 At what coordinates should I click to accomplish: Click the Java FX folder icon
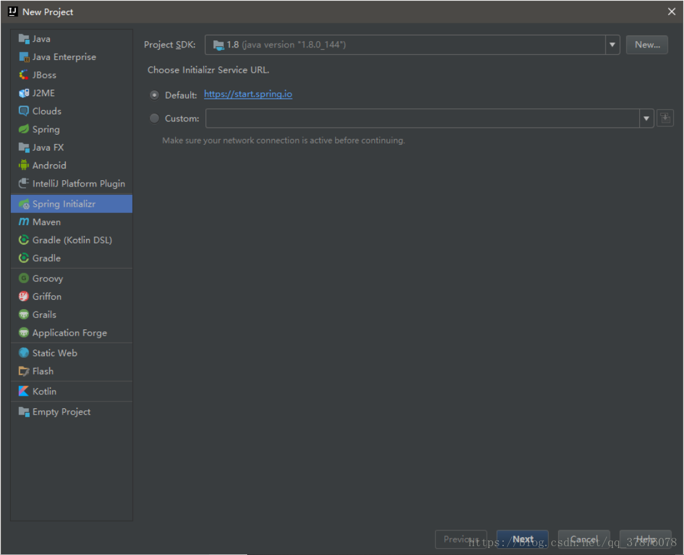point(23,147)
